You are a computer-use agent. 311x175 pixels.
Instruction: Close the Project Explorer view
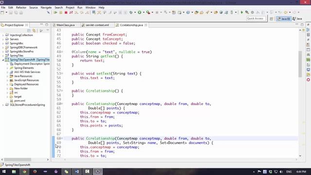(x=27, y=25)
